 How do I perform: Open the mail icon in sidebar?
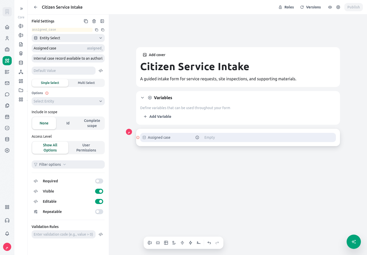(x=7, y=83)
